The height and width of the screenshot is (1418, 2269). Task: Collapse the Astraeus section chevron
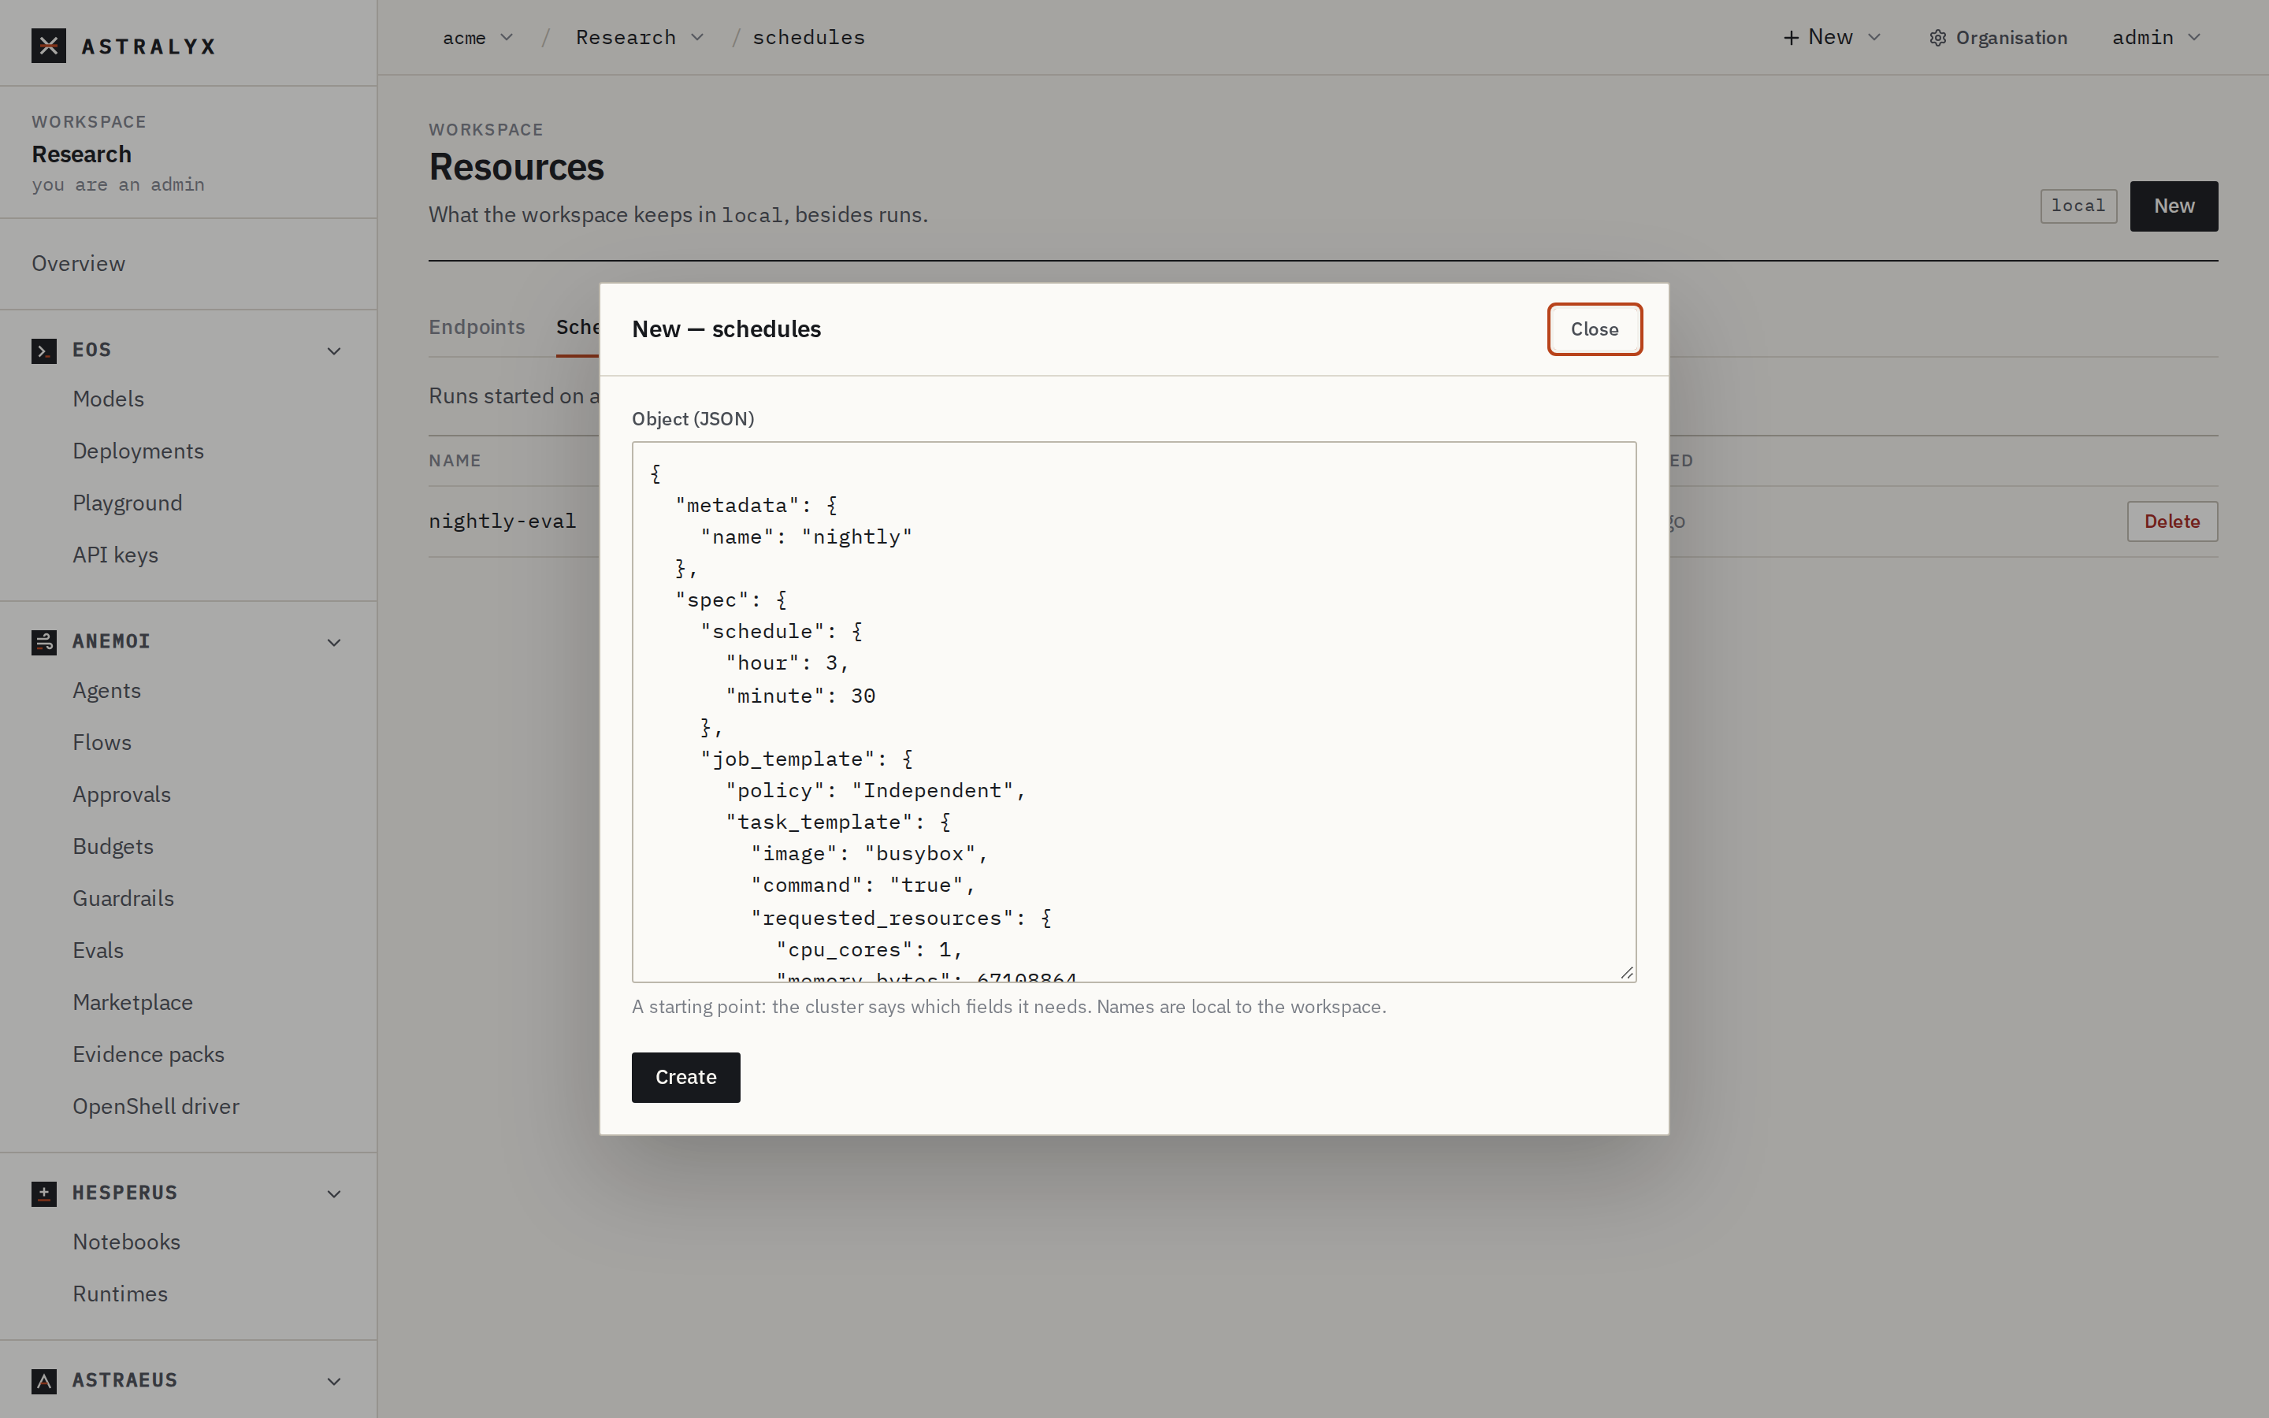(334, 1382)
